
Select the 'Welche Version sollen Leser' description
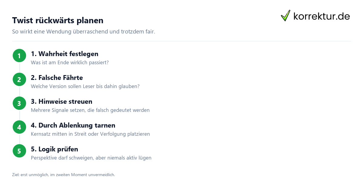[x=85, y=87]
